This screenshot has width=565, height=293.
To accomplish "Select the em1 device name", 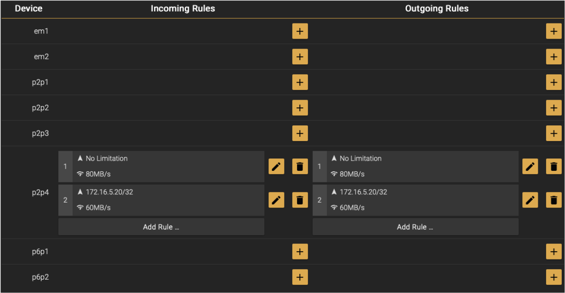I will pyautogui.click(x=41, y=31).
